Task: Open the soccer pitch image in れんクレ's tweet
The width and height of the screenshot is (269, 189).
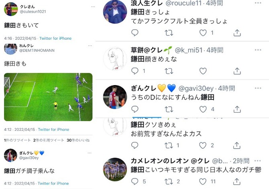Action: click(x=48, y=97)
